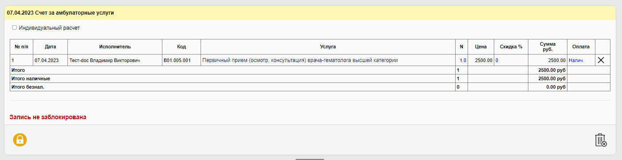Click the quantity 1.0 link
The image size is (622, 160).
click(463, 60)
